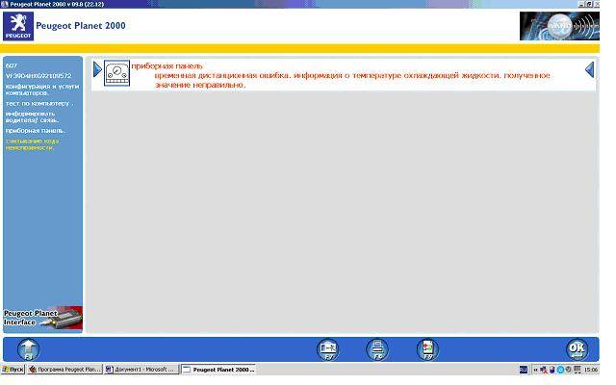Click the F9 document icon

[427, 349]
